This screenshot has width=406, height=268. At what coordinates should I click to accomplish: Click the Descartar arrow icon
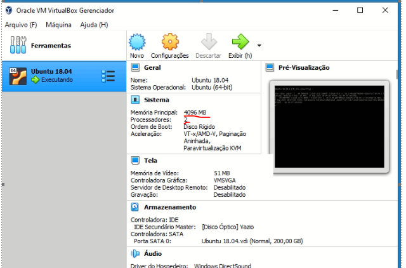pos(208,43)
